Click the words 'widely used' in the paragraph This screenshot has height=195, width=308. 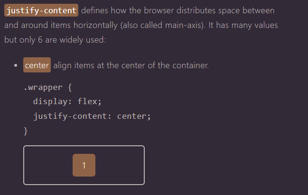click(82, 40)
